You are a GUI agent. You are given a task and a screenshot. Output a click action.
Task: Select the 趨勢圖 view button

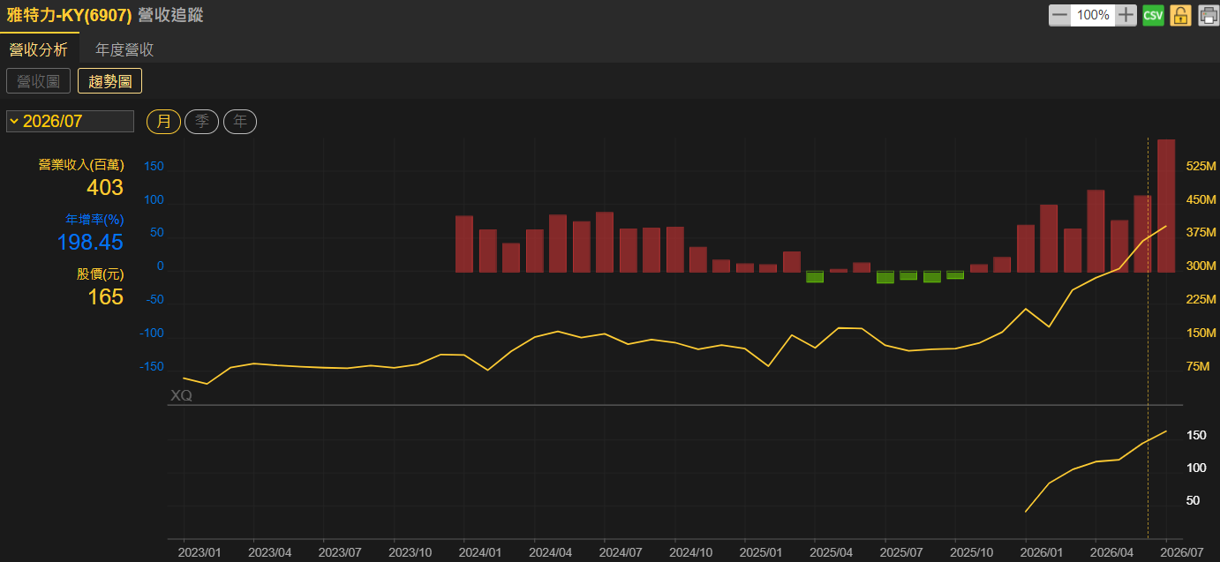pos(110,81)
